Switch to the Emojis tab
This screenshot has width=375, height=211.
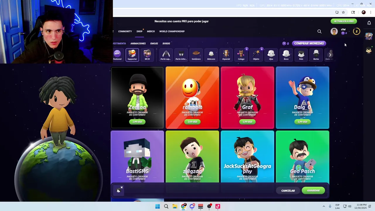[x=154, y=43]
